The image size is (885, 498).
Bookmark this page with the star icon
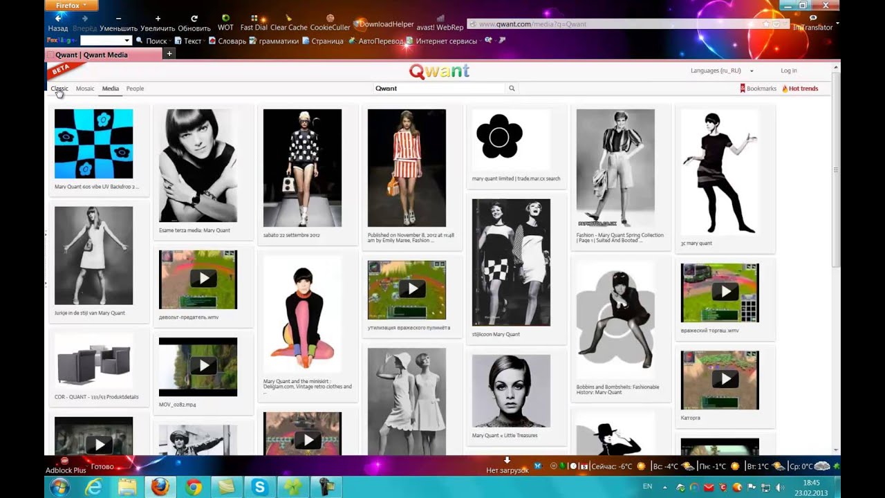pyautogui.click(x=766, y=24)
